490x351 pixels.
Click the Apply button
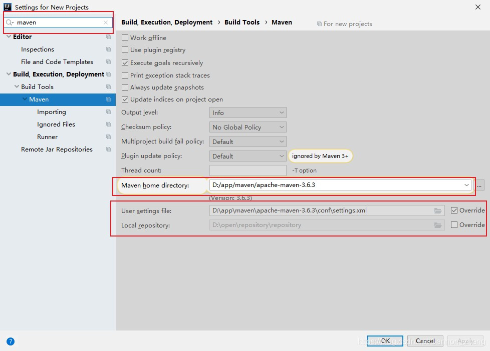[x=465, y=341]
